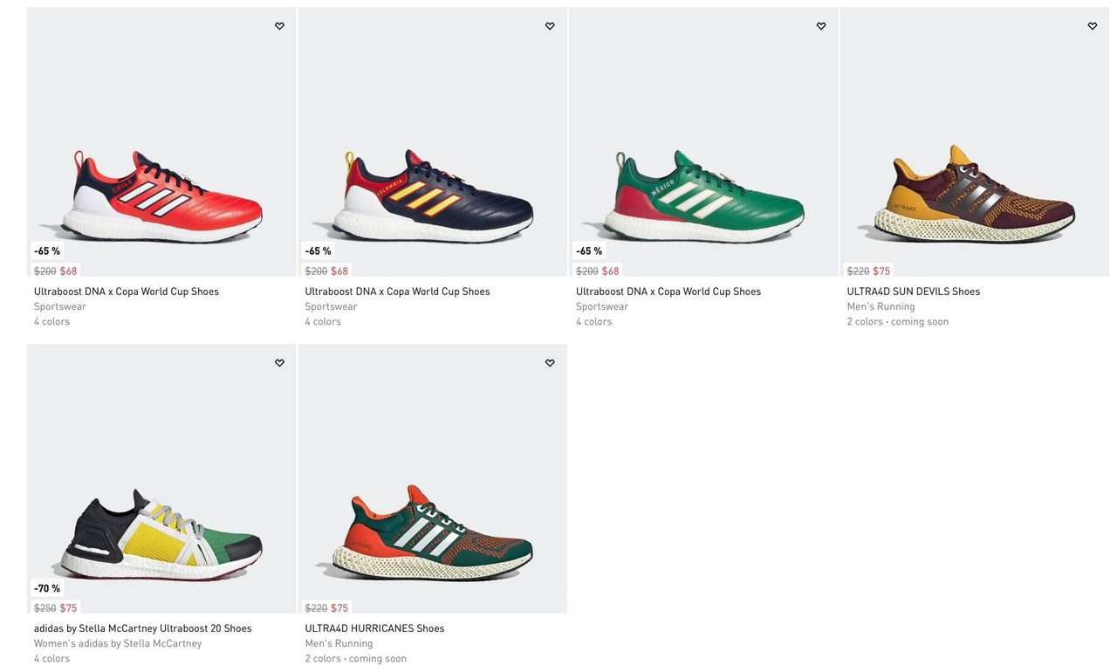This screenshot has width=1117, height=672.
Task: Click "2 colors · coming soon" under SUN DEVILS
Action: pyautogui.click(x=897, y=321)
